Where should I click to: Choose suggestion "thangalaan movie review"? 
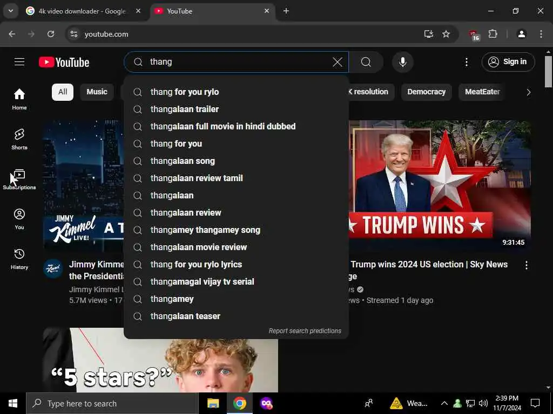[237, 247]
